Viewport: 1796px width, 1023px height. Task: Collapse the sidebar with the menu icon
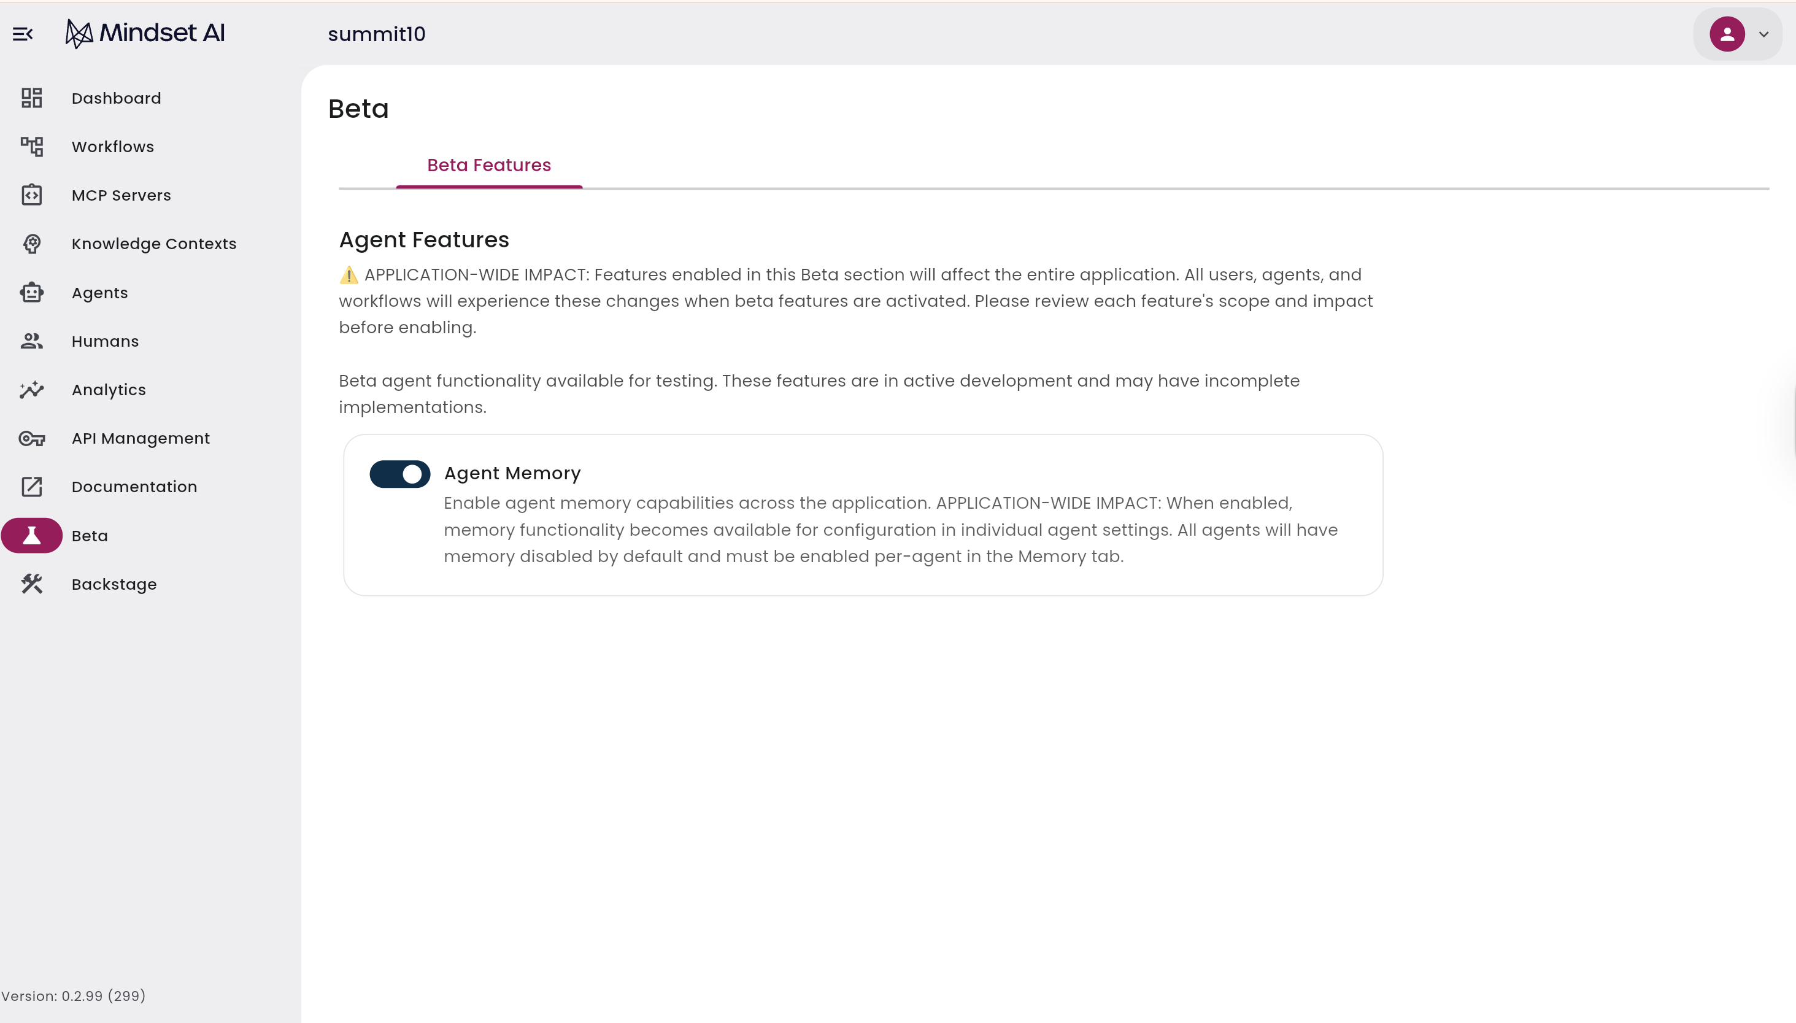[x=23, y=34]
